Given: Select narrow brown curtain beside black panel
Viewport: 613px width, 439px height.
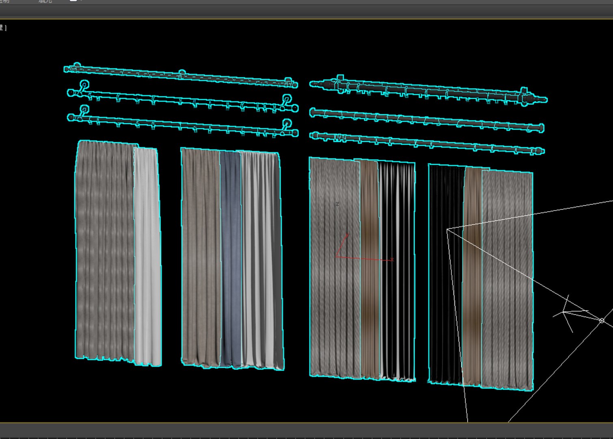Looking at the screenshot, I should click(473, 276).
